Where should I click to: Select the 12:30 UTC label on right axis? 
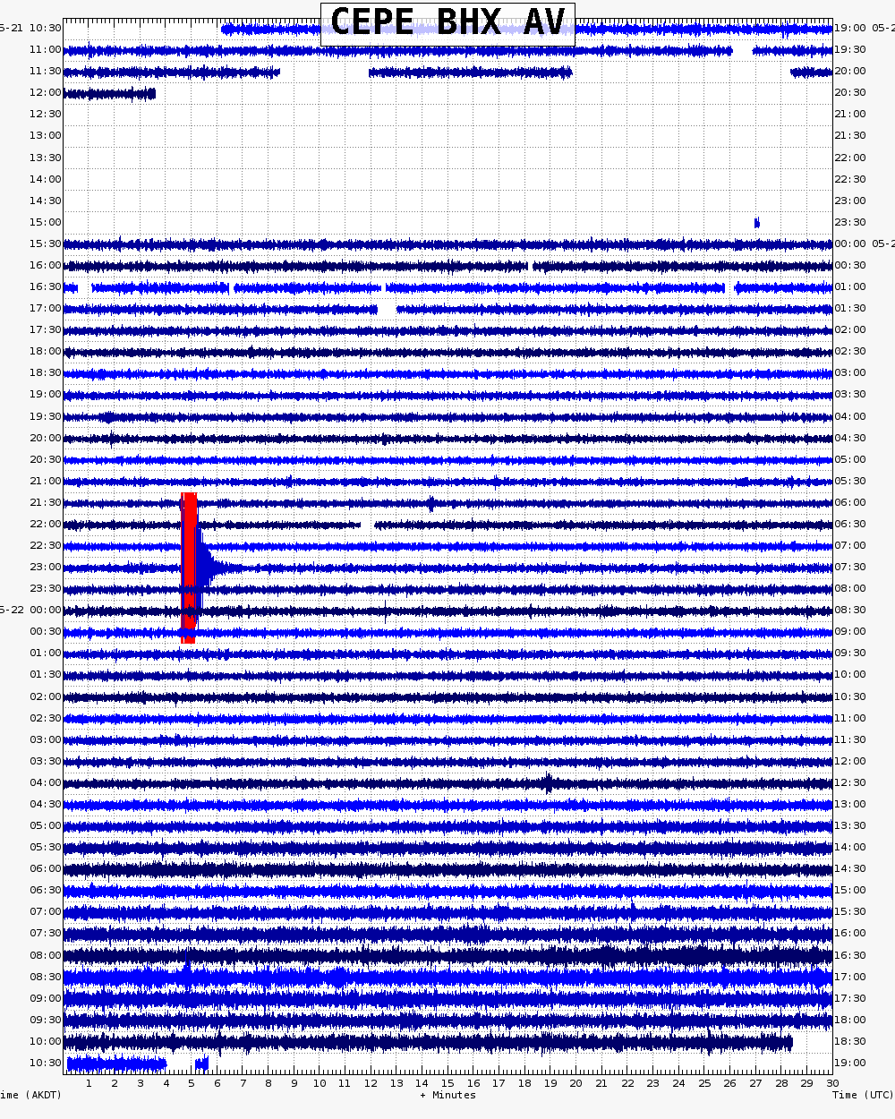pos(850,782)
